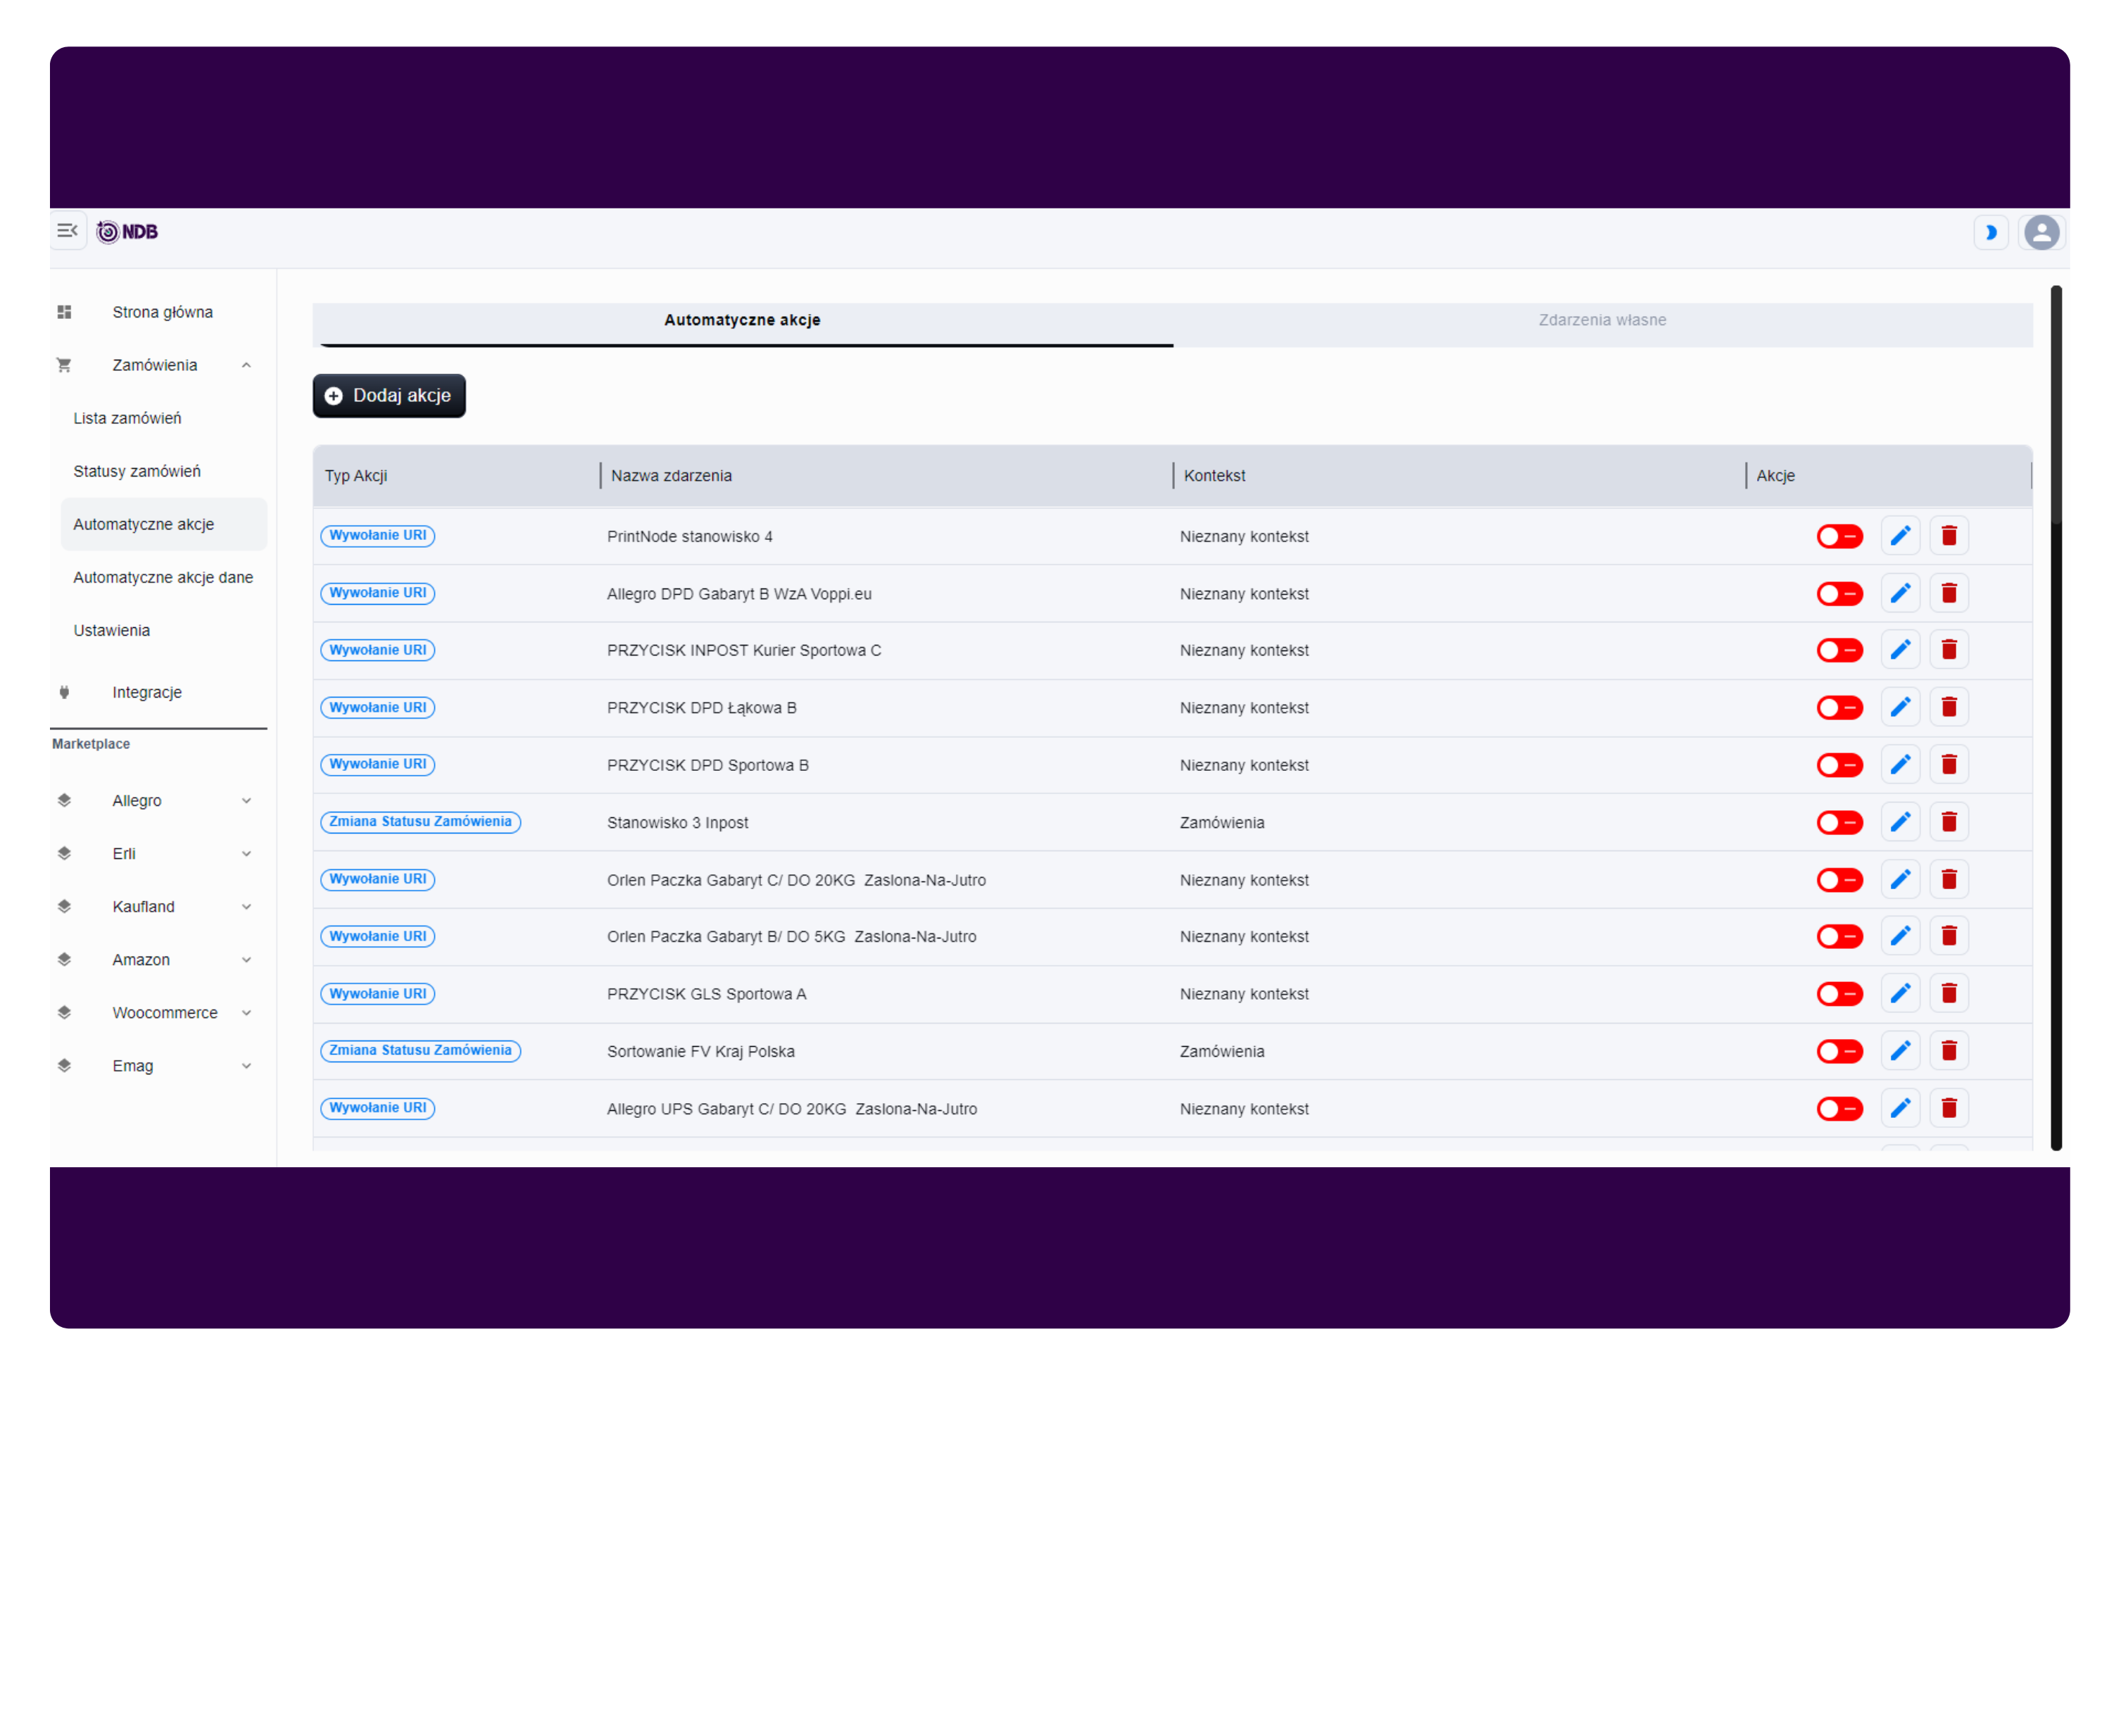Collapse the Zamówienia section chevron
Image resolution: width=2121 pixels, height=1736 pixels.
pyautogui.click(x=246, y=365)
